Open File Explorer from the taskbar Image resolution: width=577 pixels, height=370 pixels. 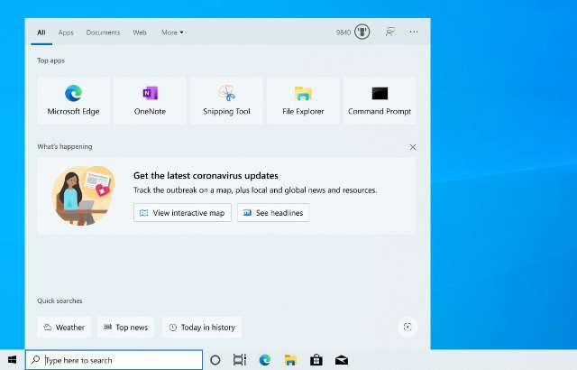(290, 360)
